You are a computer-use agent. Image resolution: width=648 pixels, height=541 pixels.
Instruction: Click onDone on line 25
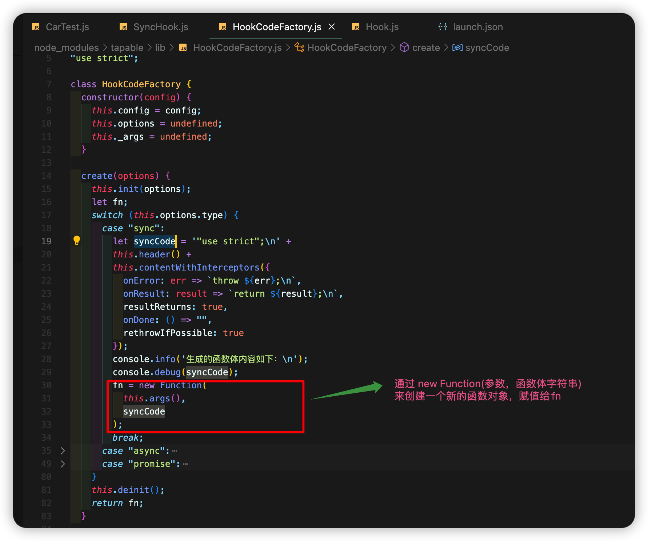coord(139,320)
